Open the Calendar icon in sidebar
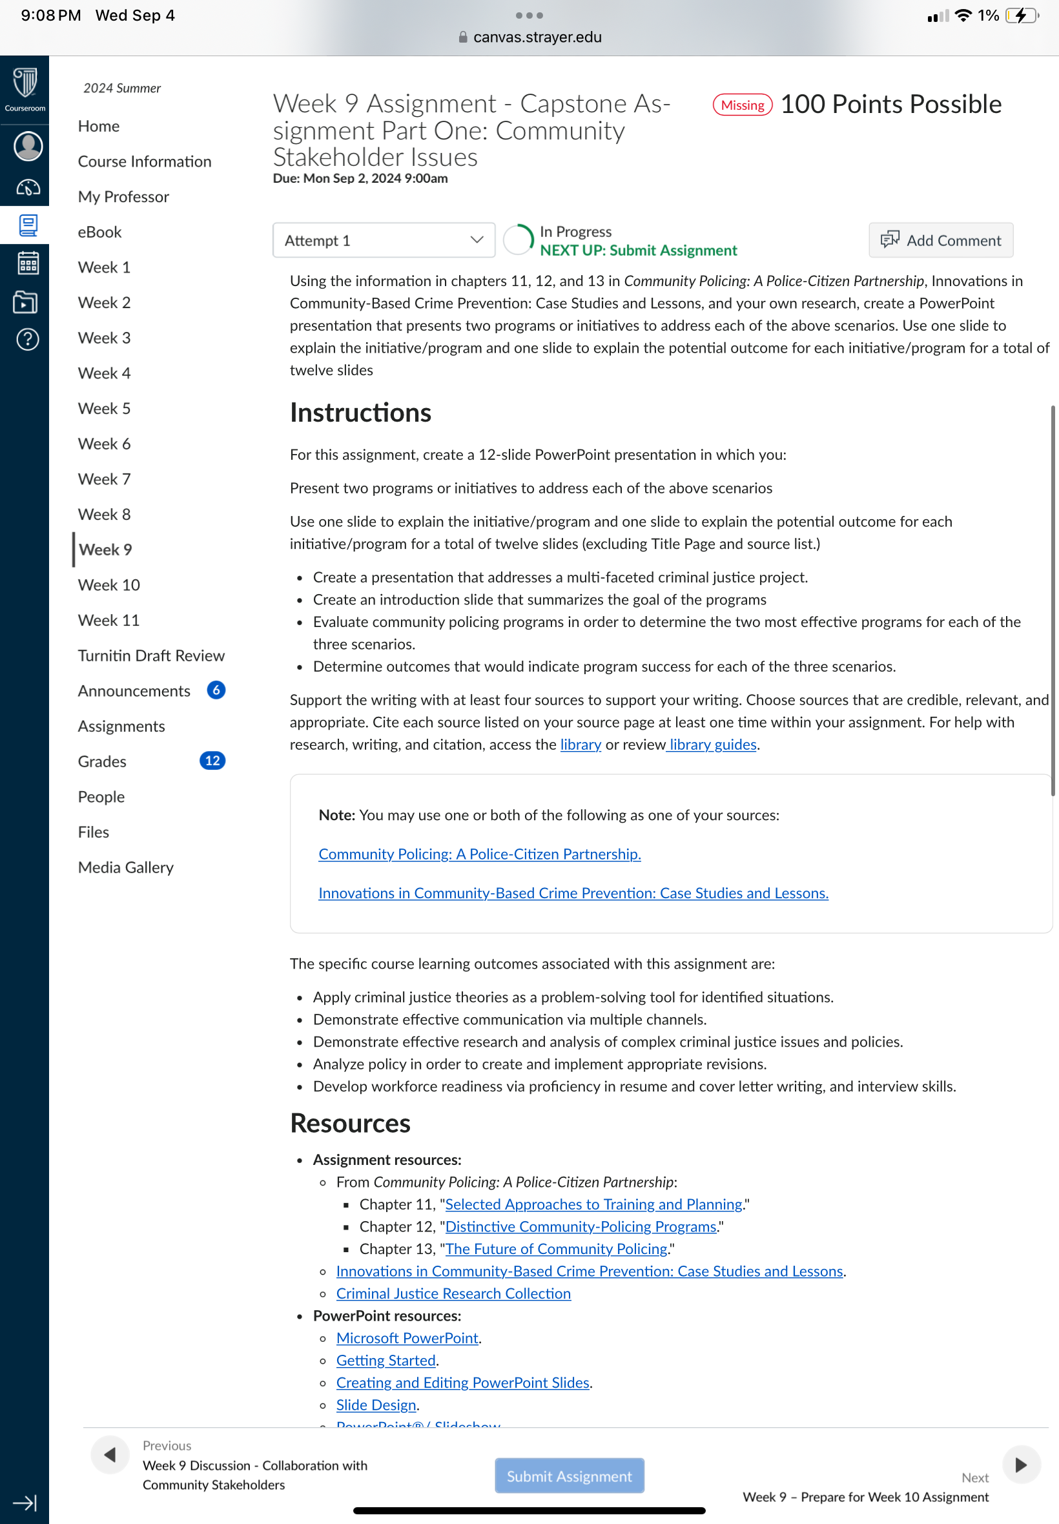The height and width of the screenshot is (1524, 1059). tap(28, 263)
